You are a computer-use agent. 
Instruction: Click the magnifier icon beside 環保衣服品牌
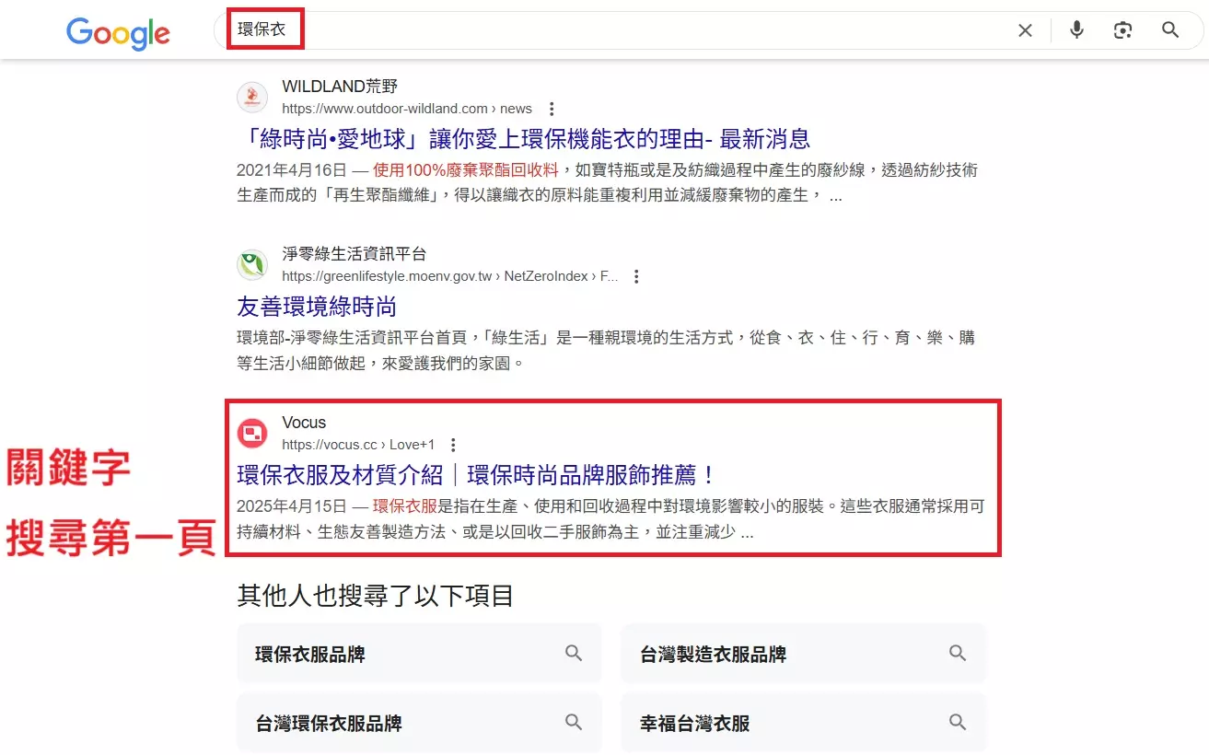[573, 653]
